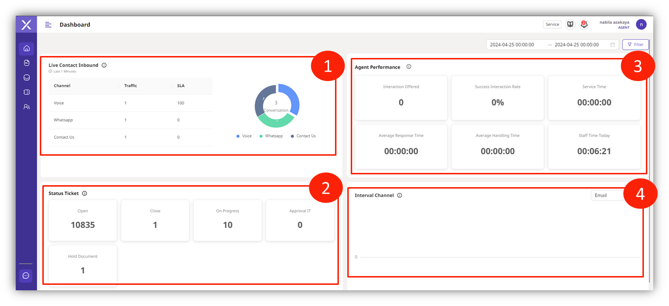Open the notification bell icon
This screenshot has height=306, width=669.
pyautogui.click(x=584, y=24)
